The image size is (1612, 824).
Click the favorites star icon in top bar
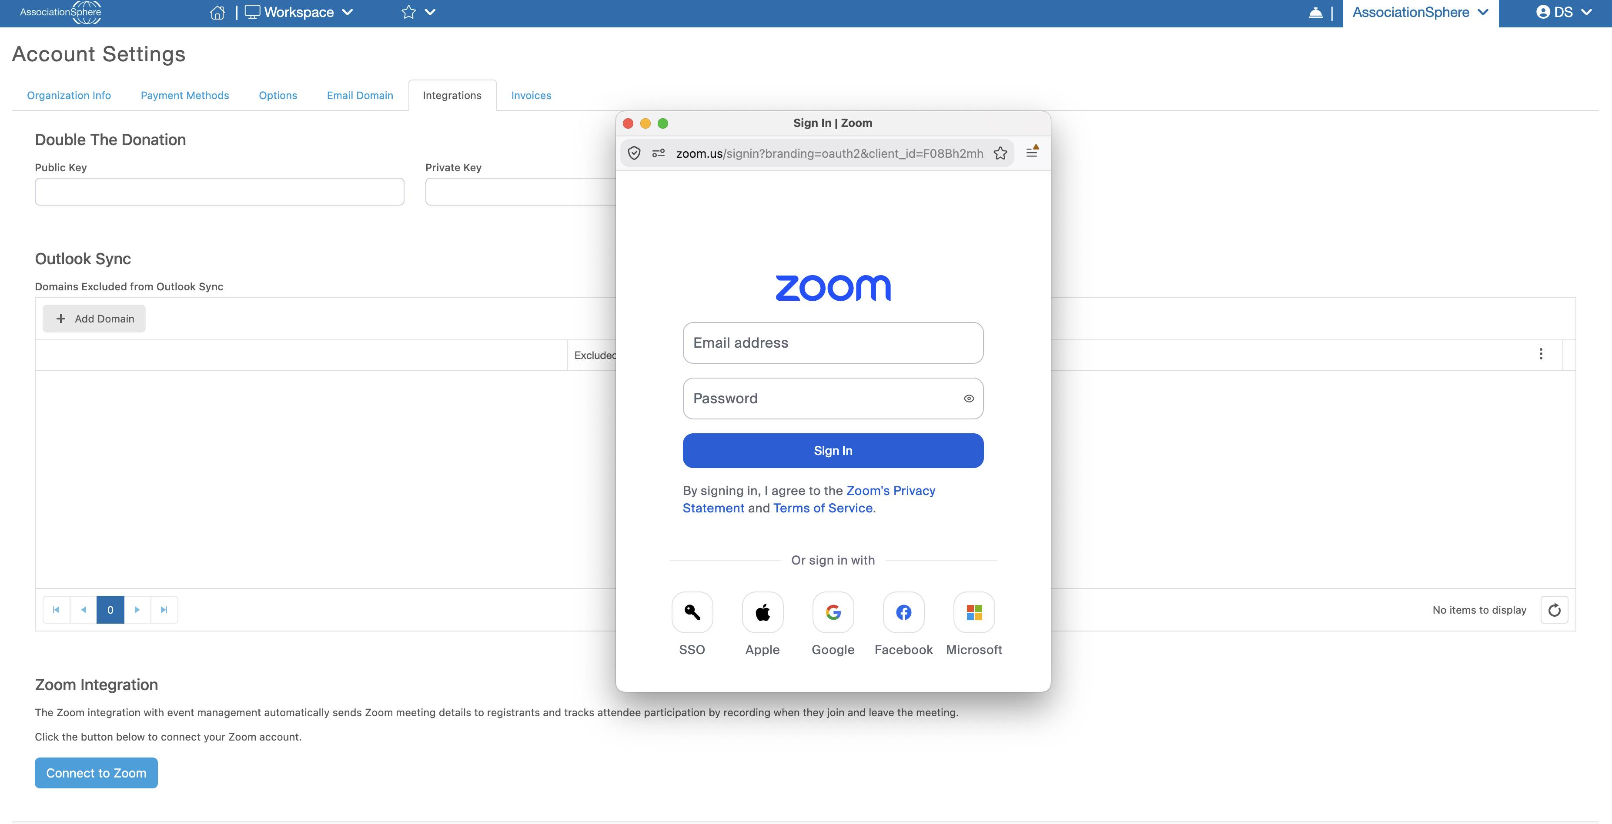408,13
